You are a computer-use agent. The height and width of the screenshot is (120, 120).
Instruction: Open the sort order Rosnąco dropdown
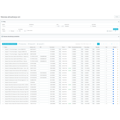[14, 31]
